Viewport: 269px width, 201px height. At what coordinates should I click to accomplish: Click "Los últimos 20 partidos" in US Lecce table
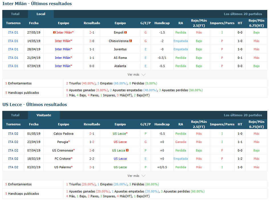pyautogui.click(x=243, y=115)
